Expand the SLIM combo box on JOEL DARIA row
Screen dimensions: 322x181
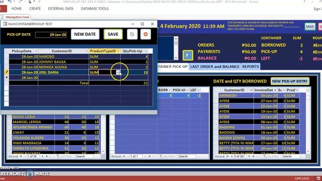coord(118,72)
